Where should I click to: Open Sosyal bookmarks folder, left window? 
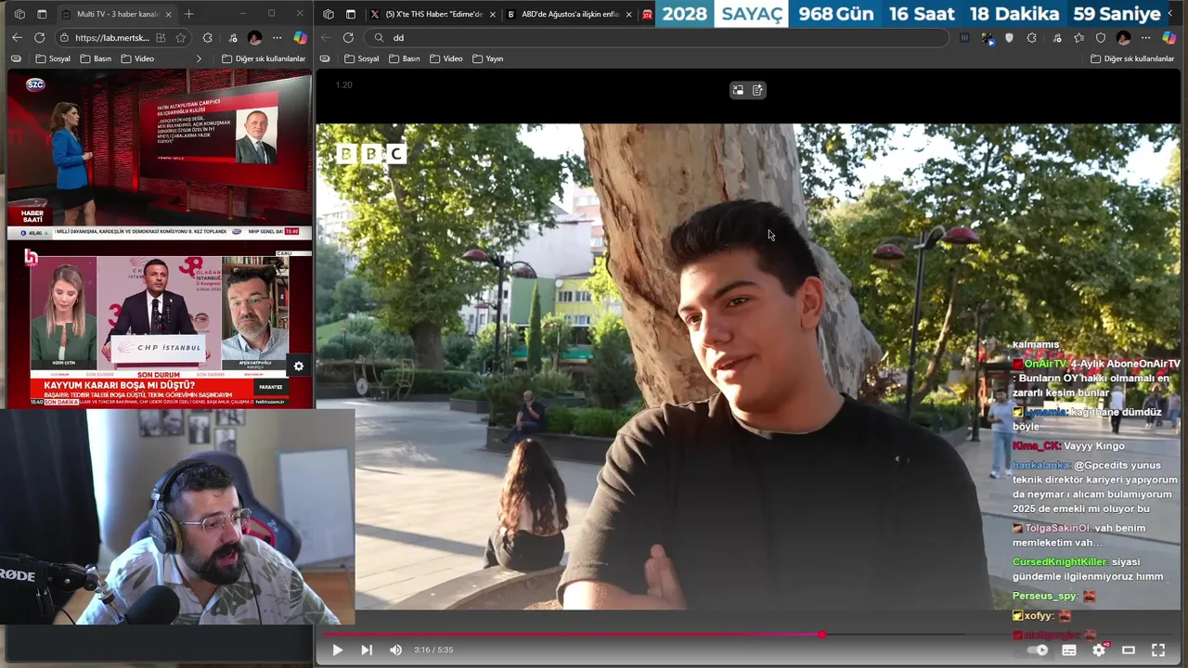(x=53, y=58)
